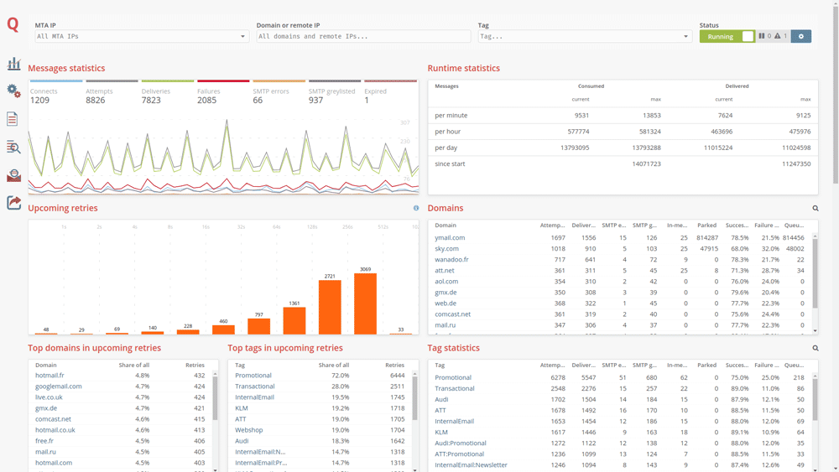Click the Upcoming retries info icon
Image resolution: width=839 pixels, height=472 pixels.
point(415,208)
